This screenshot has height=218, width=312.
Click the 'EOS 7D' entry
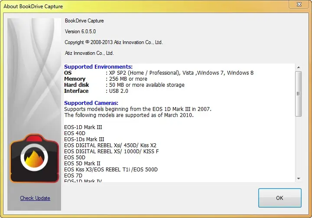pos(73,175)
